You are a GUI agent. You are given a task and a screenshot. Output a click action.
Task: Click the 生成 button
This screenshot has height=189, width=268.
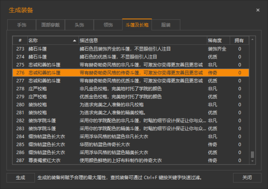tap(20, 178)
